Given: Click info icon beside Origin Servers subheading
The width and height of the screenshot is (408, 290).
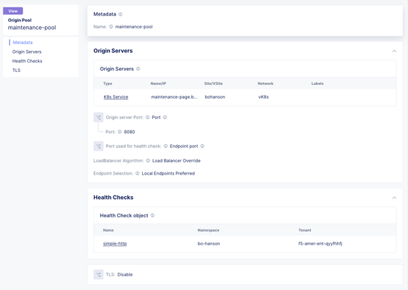Looking at the screenshot, I should [138, 69].
